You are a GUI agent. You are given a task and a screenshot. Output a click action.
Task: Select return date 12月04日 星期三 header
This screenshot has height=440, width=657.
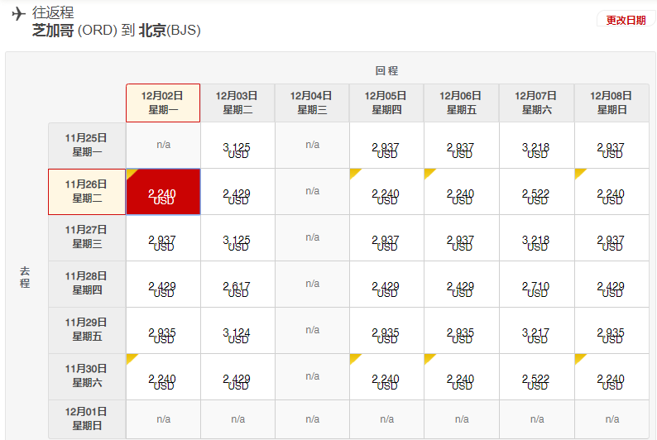(x=312, y=103)
